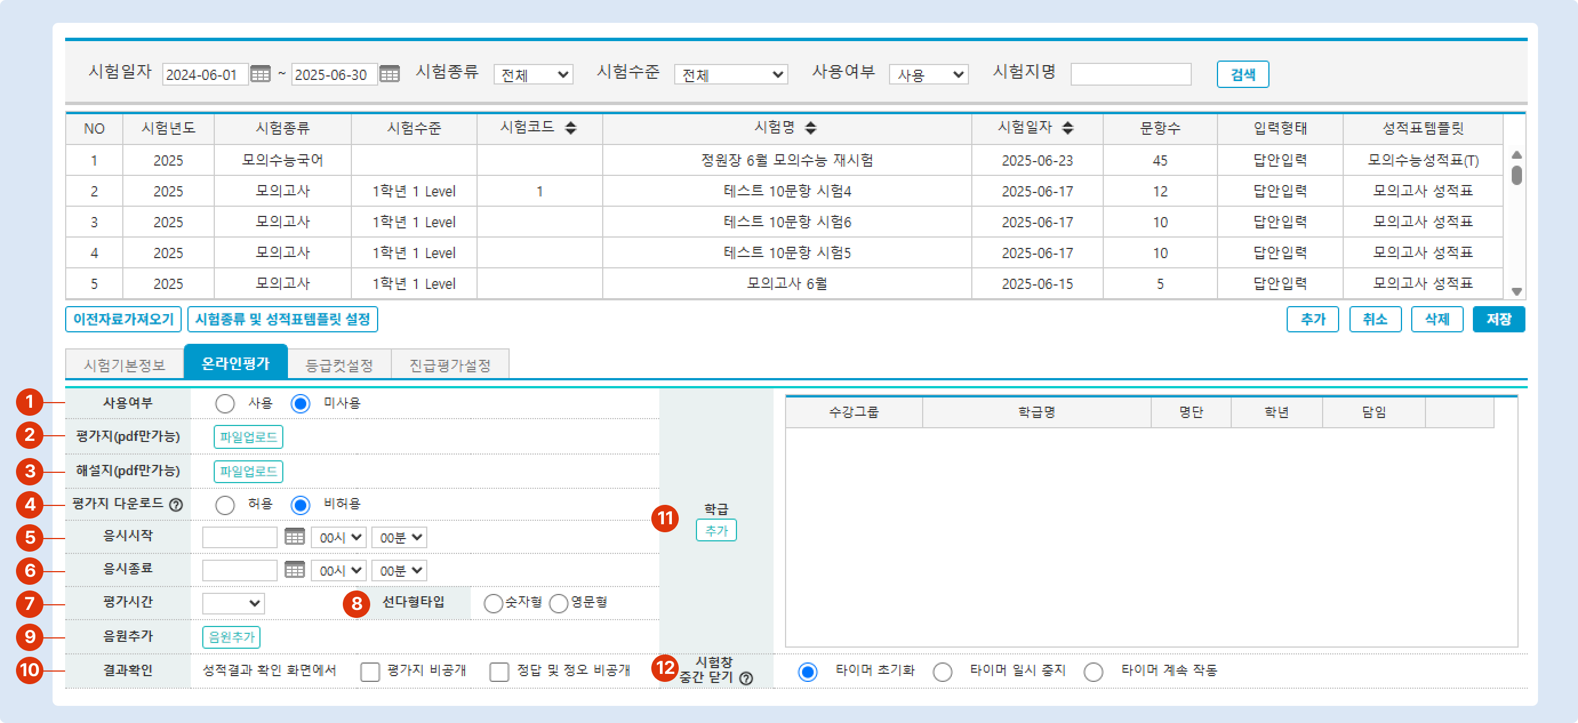Sort table by 시험코드 column arrows
Image resolution: width=1578 pixels, height=723 pixels.
(570, 128)
